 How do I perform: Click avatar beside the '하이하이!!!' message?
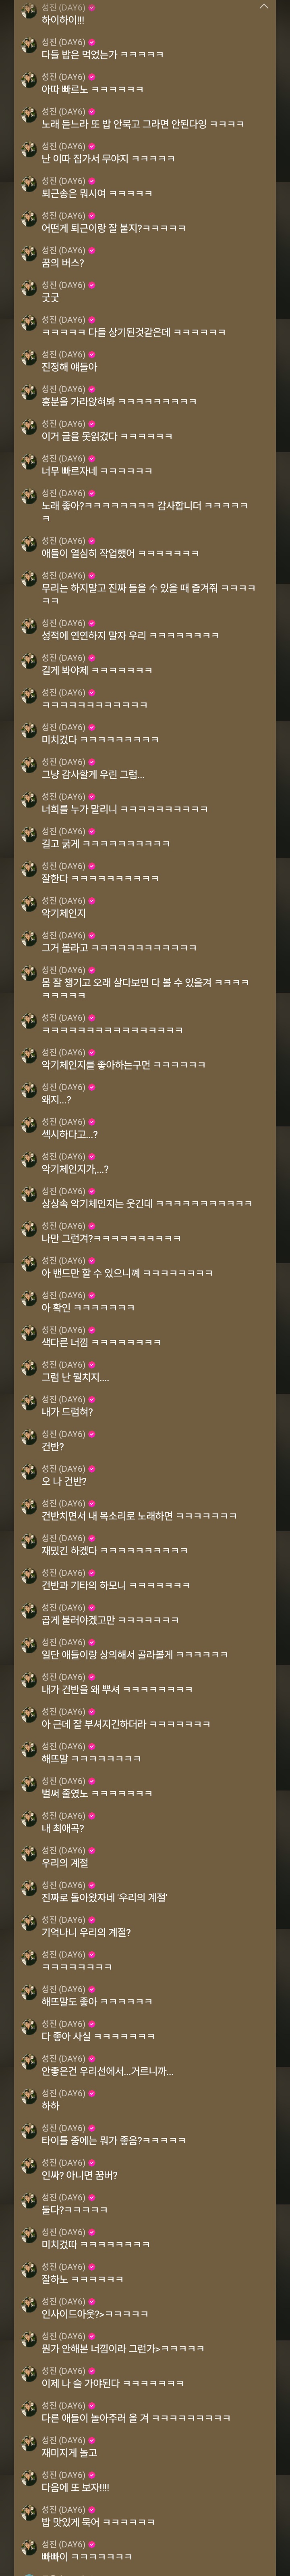pyautogui.click(x=28, y=12)
